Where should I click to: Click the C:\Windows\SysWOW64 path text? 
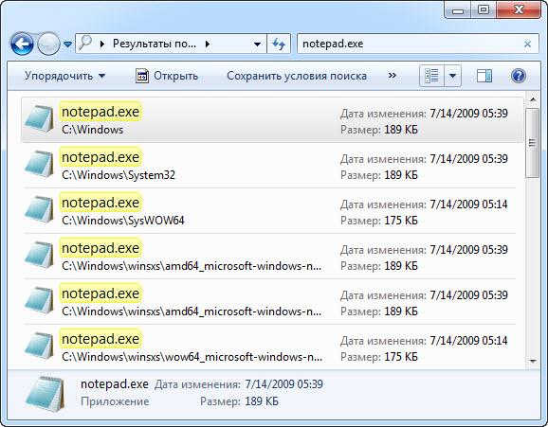tap(123, 221)
